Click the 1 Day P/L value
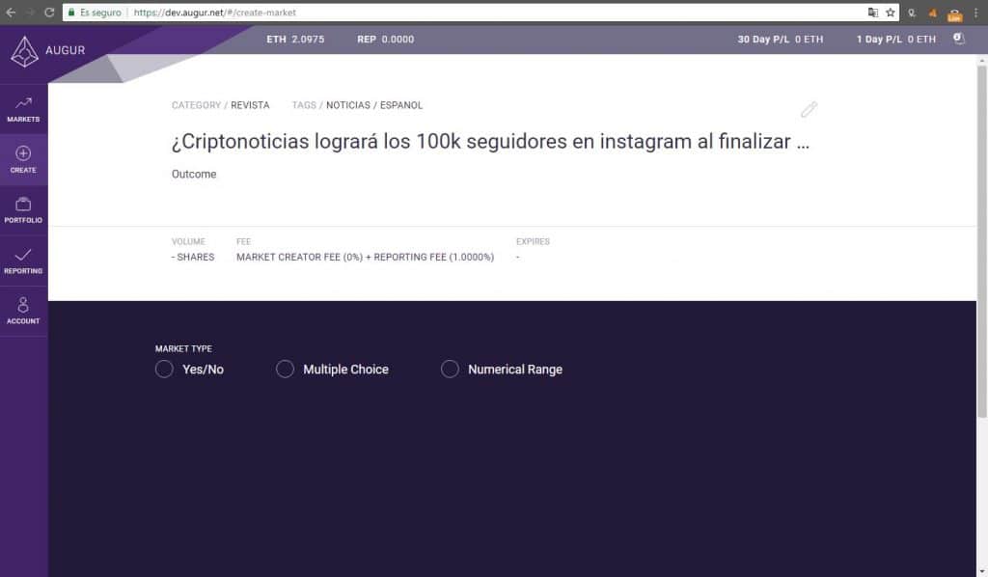988x577 pixels. [896, 39]
